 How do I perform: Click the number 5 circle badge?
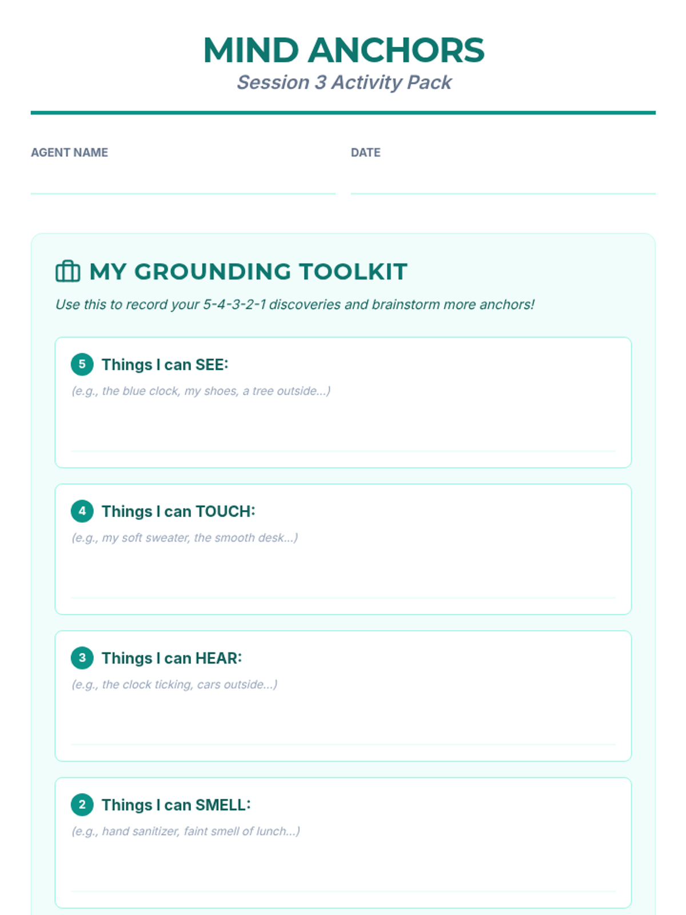click(82, 364)
